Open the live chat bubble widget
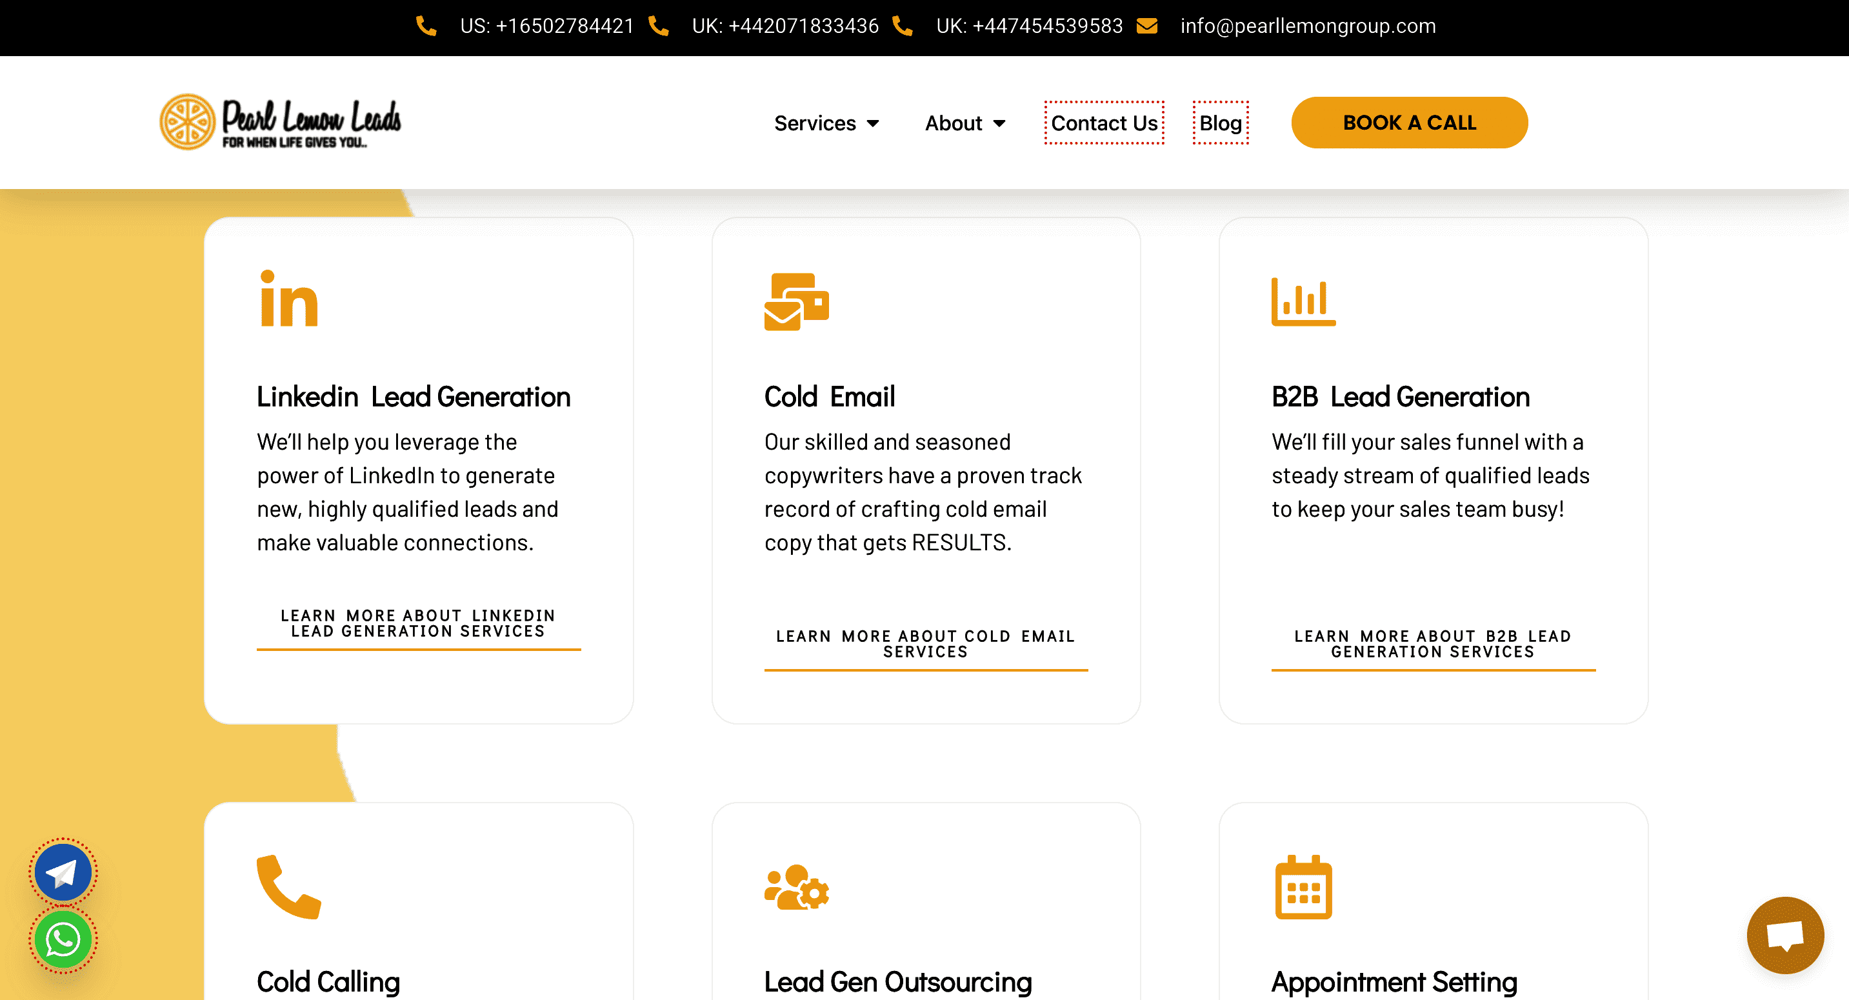 [x=1784, y=935]
